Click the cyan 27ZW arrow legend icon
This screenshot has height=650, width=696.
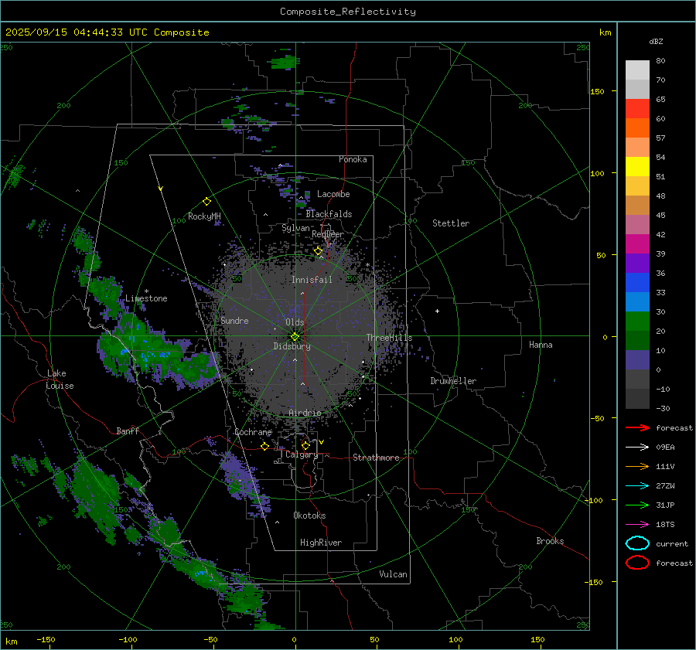pyautogui.click(x=637, y=486)
